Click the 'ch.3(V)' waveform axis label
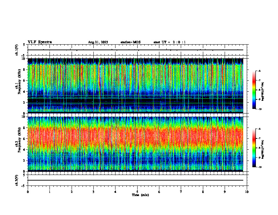Viewport: 278px width, 215px height. click(x=17, y=180)
